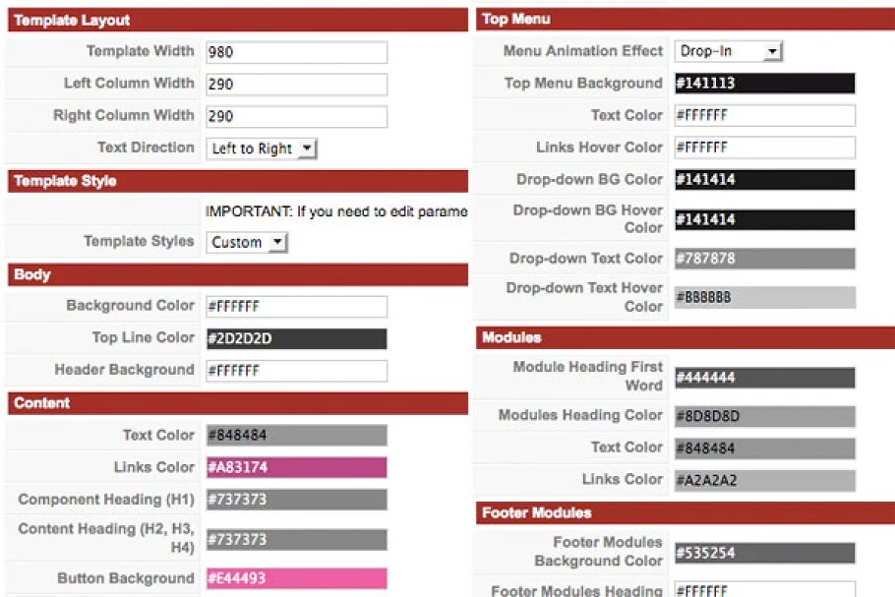The width and height of the screenshot is (895, 597).
Task: Select the Header Background color field
Action: point(296,371)
